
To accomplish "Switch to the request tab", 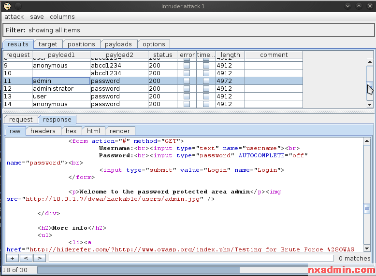I will [21, 120].
